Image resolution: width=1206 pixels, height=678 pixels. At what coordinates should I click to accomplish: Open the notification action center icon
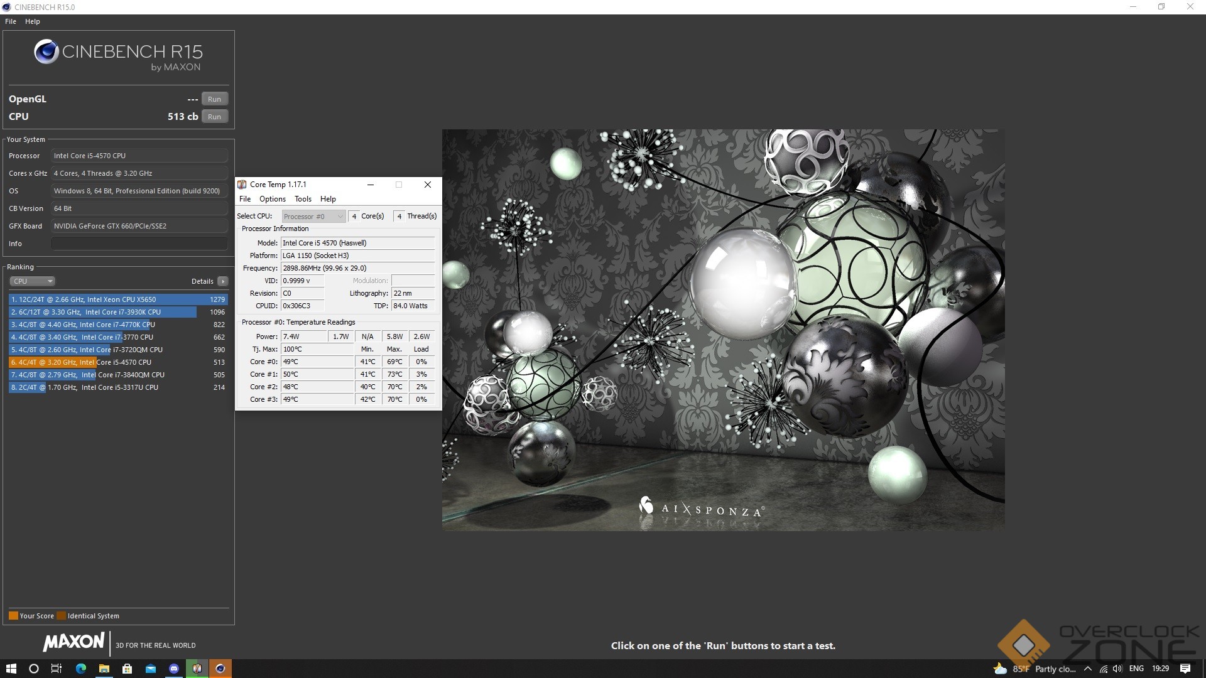coord(1185,669)
